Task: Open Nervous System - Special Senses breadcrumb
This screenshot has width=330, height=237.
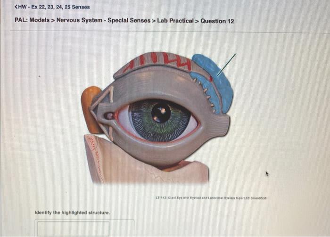Action: click(103, 20)
